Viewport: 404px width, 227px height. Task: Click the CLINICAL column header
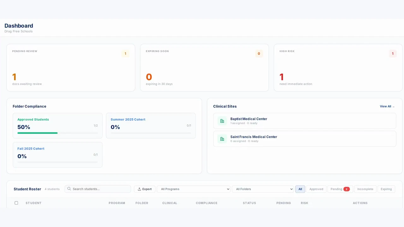170,203
